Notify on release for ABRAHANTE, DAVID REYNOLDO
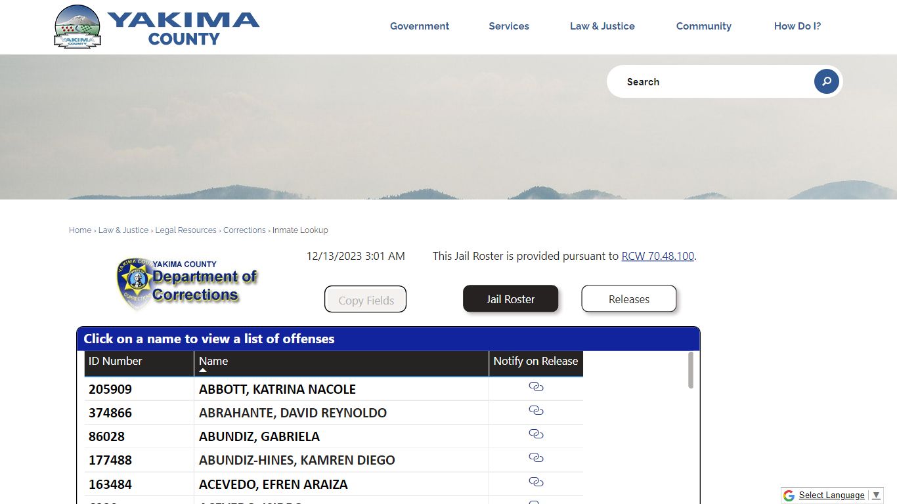Viewport: 897px width, 504px height. pos(536,411)
